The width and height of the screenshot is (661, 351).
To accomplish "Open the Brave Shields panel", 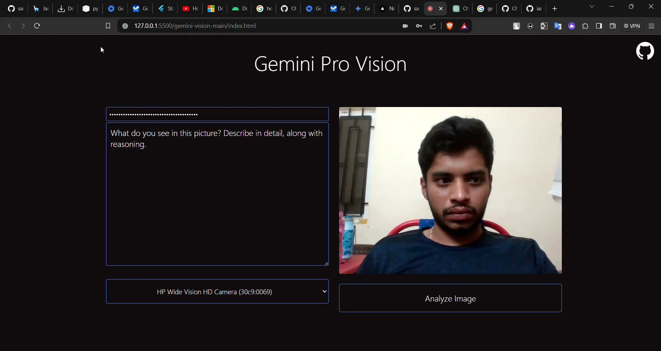I will (450, 26).
